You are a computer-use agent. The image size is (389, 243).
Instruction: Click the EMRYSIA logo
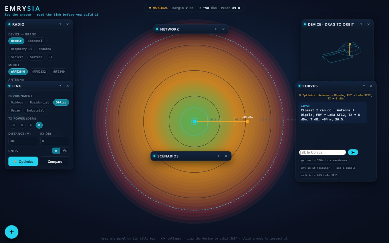click(x=22, y=9)
